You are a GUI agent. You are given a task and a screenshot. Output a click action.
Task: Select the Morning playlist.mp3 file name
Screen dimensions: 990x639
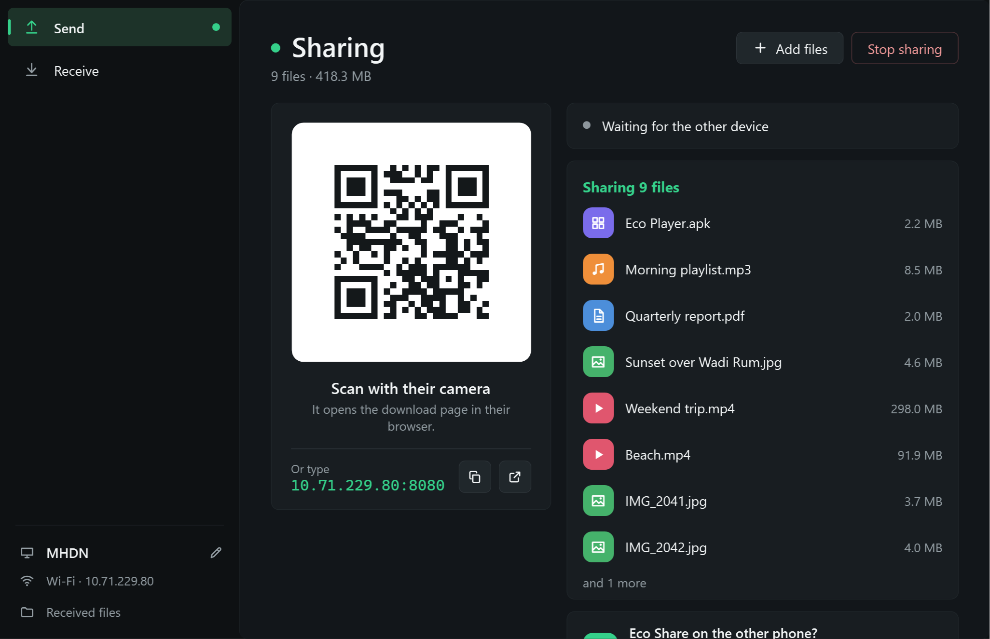click(688, 270)
